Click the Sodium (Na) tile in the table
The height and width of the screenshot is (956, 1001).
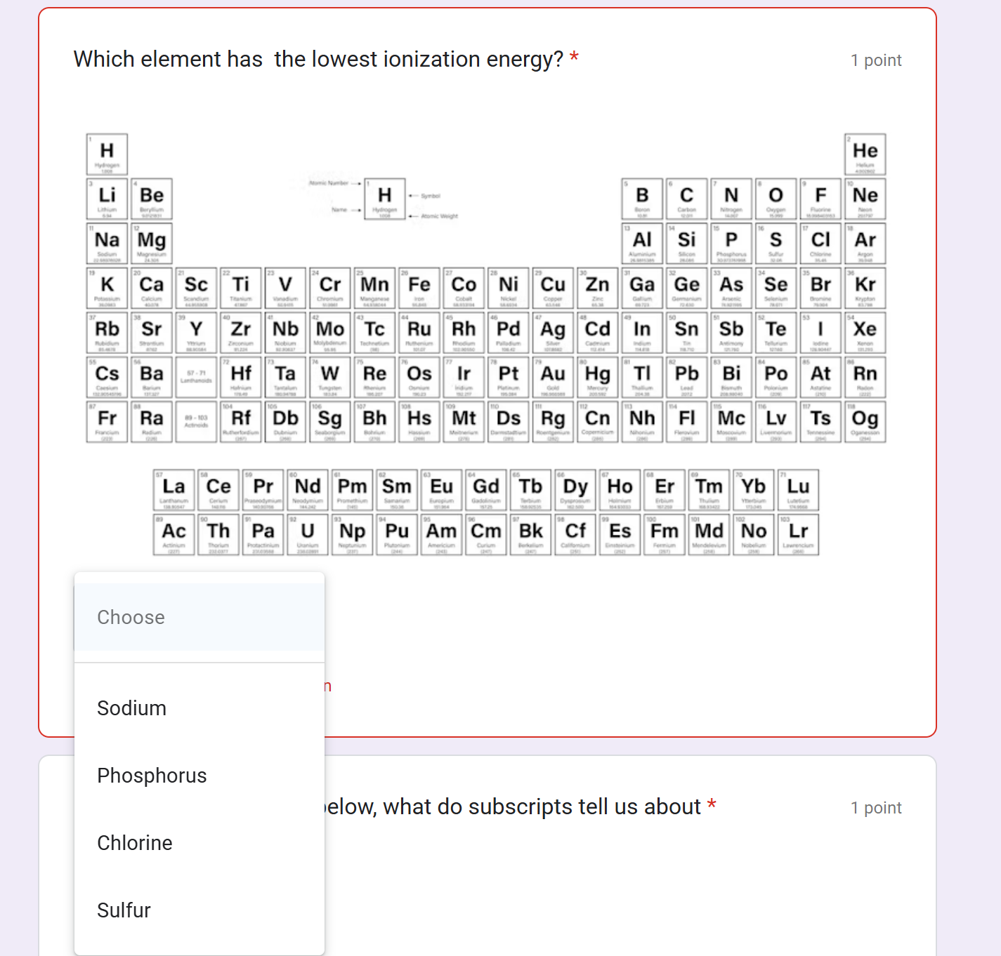(x=107, y=242)
